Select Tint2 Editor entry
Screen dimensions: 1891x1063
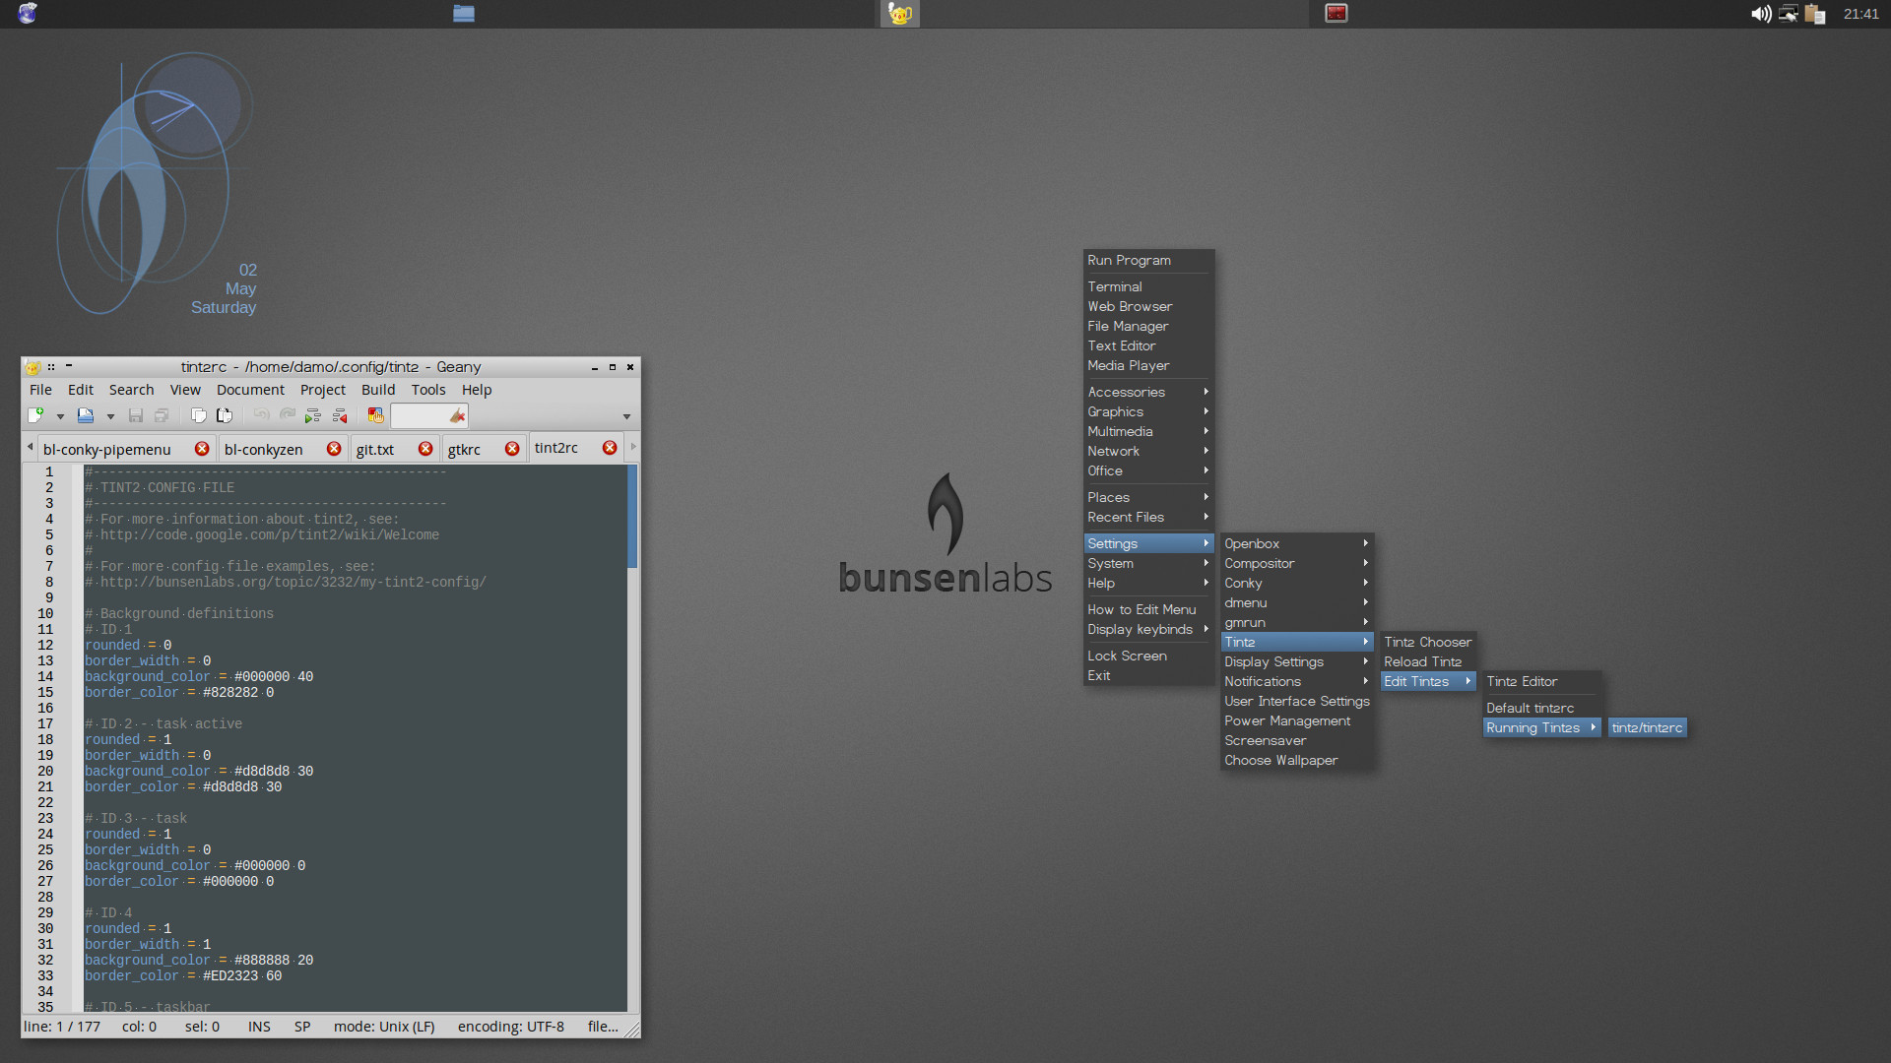(1541, 682)
